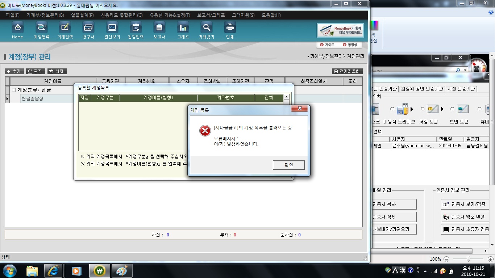
Task: Select the 보안 토큰 radio button
Action: 452,109
